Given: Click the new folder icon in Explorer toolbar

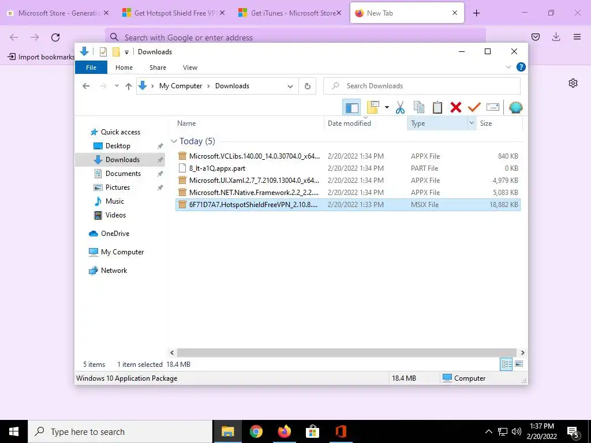Looking at the screenshot, I should (373, 107).
